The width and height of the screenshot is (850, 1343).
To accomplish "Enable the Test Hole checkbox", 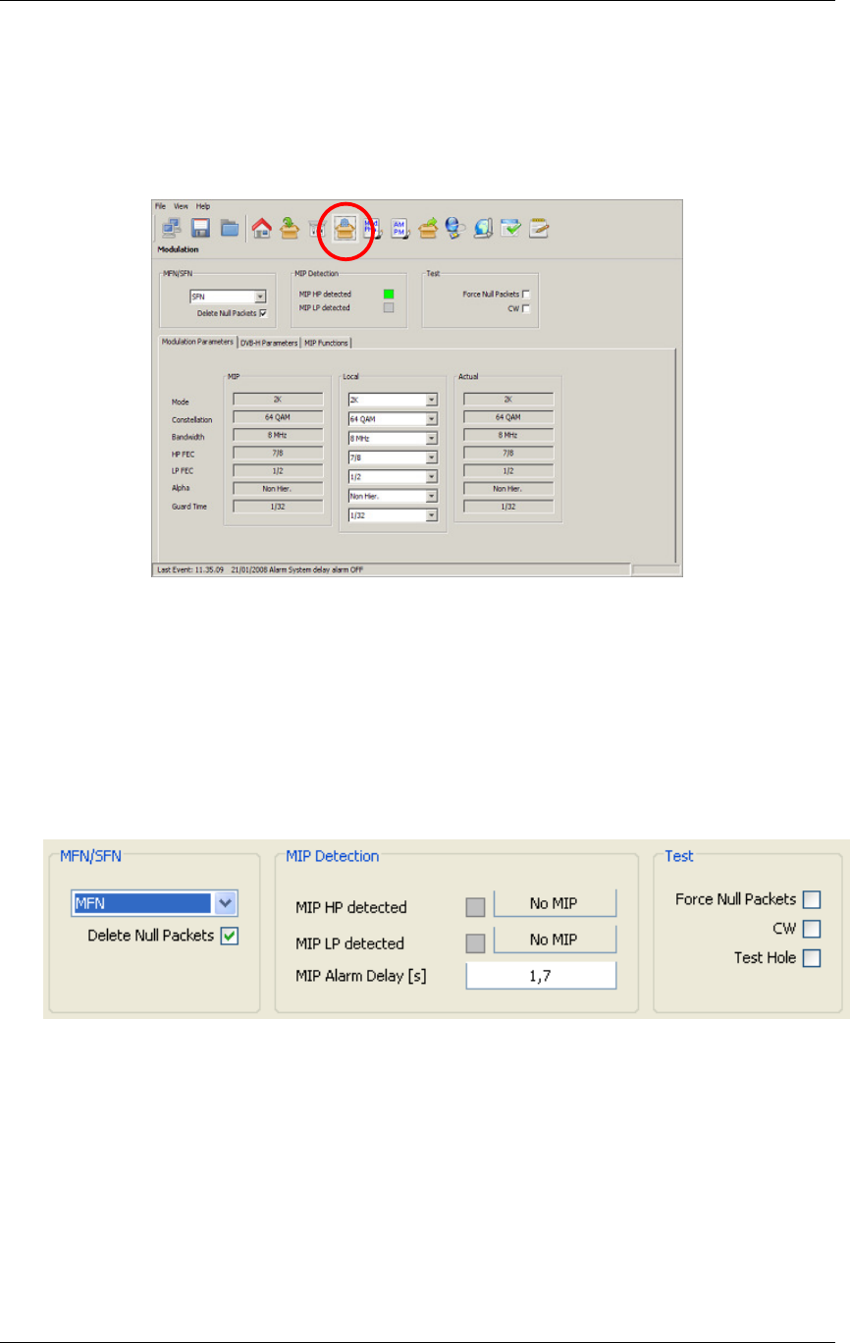I will (x=812, y=959).
